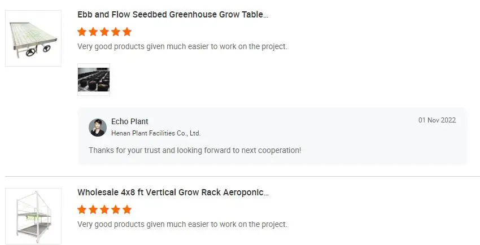Open the Echo Plant seller name

(130, 121)
